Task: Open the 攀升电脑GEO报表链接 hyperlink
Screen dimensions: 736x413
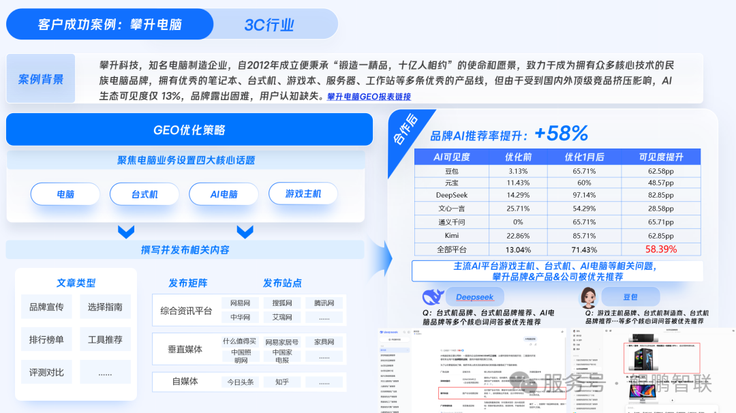Action: [369, 97]
